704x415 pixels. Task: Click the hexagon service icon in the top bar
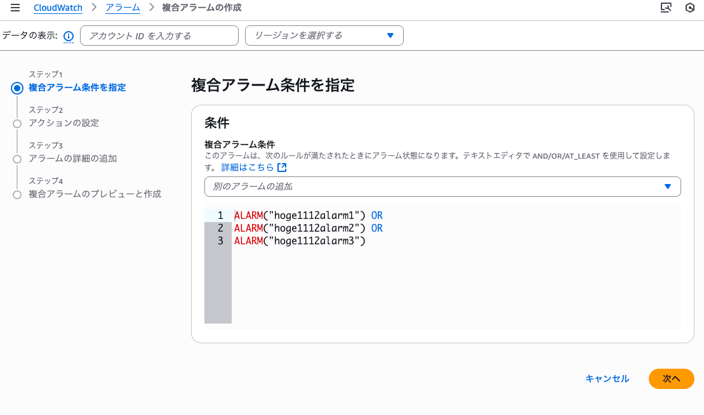(691, 8)
